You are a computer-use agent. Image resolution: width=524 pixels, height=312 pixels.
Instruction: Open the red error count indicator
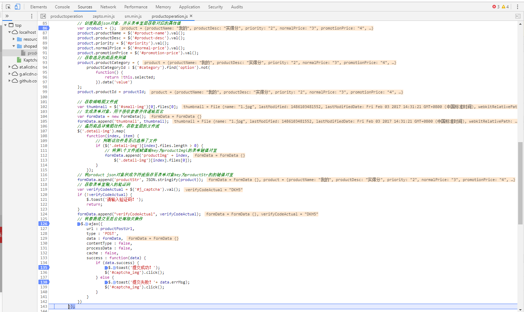tap(496, 7)
